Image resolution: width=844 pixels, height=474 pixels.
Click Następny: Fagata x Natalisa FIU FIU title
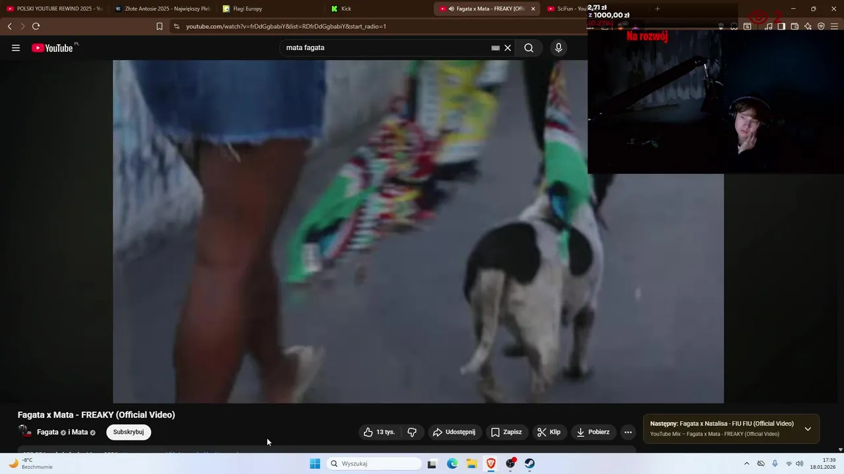[722, 423]
